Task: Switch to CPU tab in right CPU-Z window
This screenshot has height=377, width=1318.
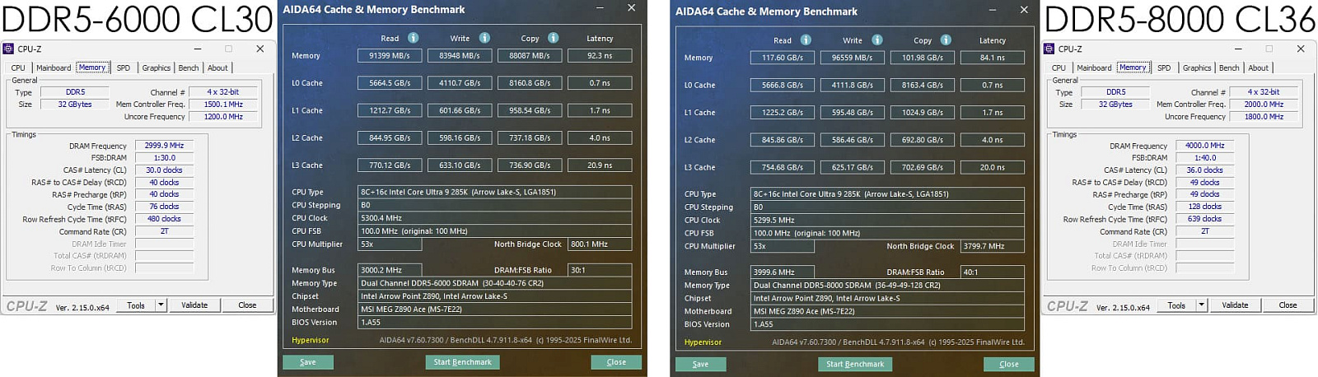Action: click(1059, 67)
